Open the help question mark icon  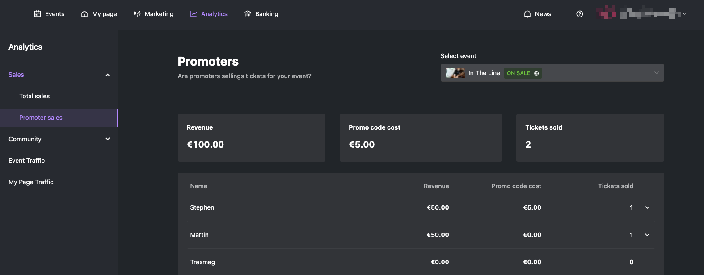click(x=580, y=14)
